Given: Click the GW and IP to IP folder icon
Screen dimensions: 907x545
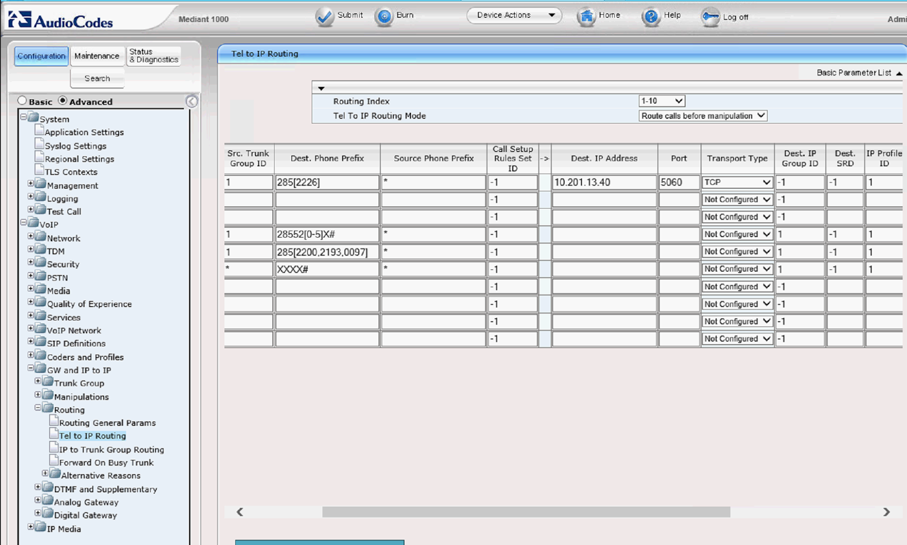Looking at the screenshot, I should pyautogui.click(x=41, y=368).
